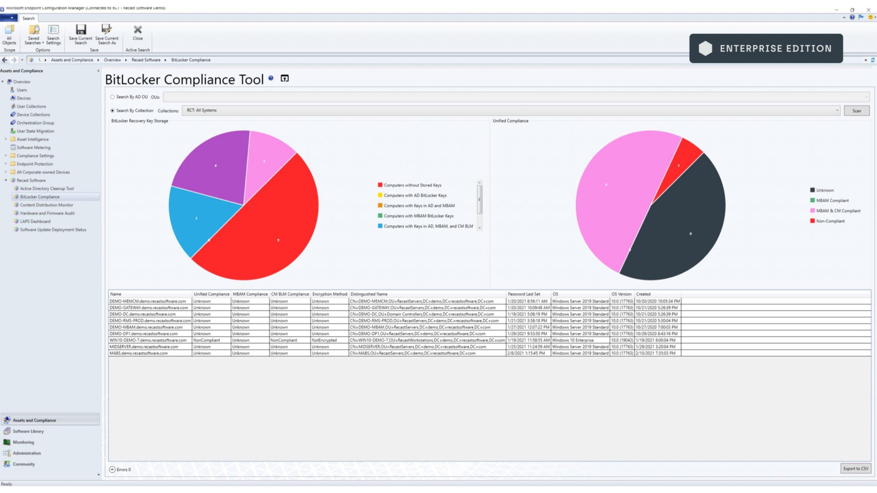Select BitLocker Compliance in the tree
Image resolution: width=877 pixels, height=493 pixels.
point(39,197)
